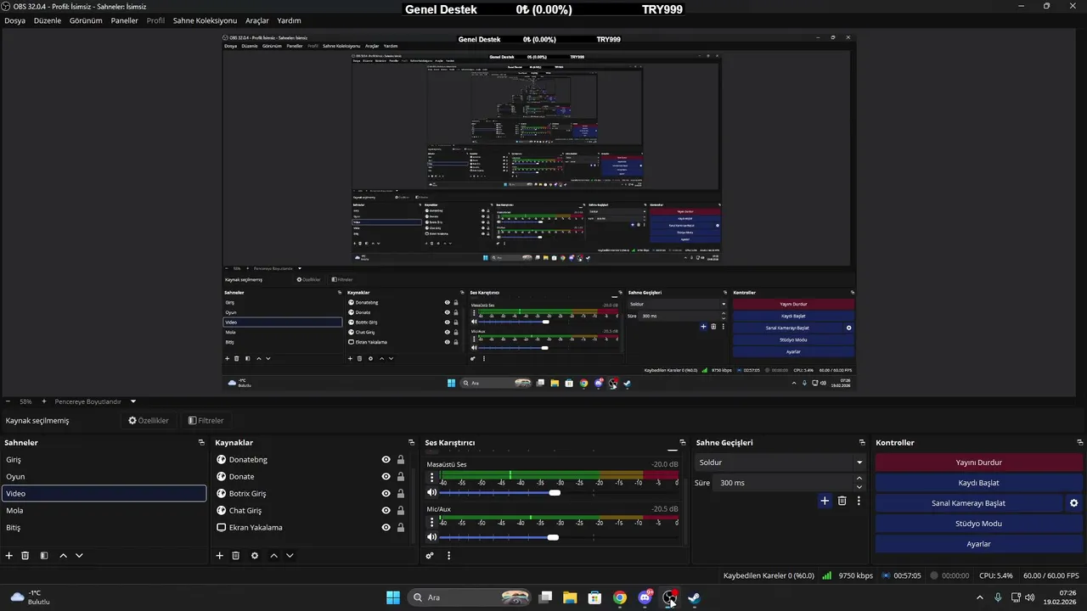The width and height of the screenshot is (1087, 611).
Task: Add a new source in Kaynaklar panel
Action: [219, 556]
